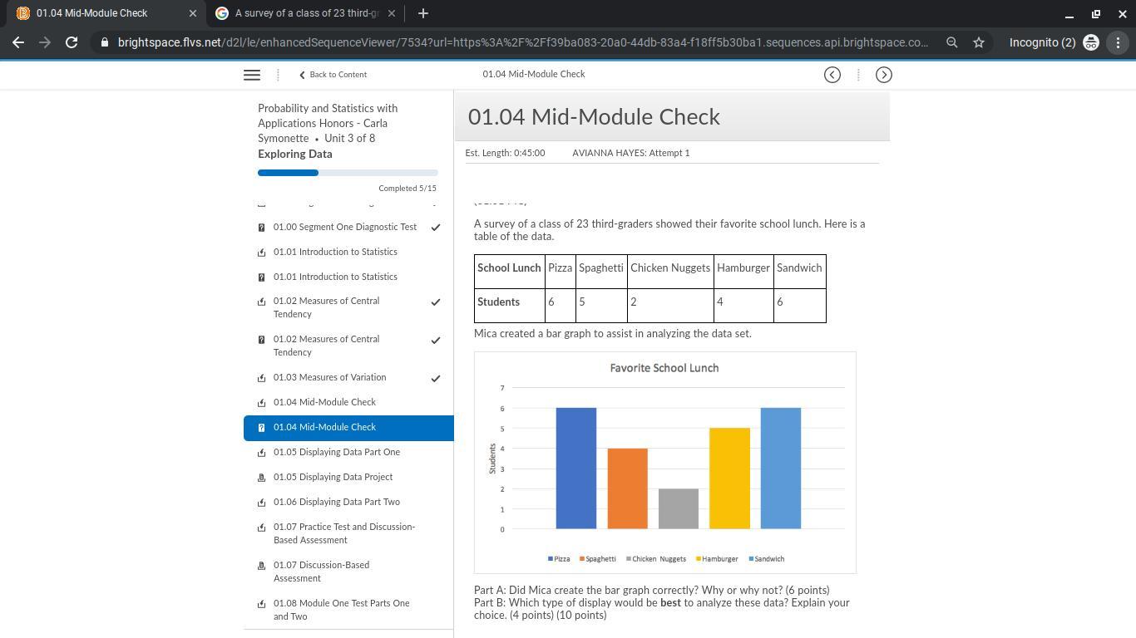Click the Chicken Nuggets table header cell

tap(670, 272)
